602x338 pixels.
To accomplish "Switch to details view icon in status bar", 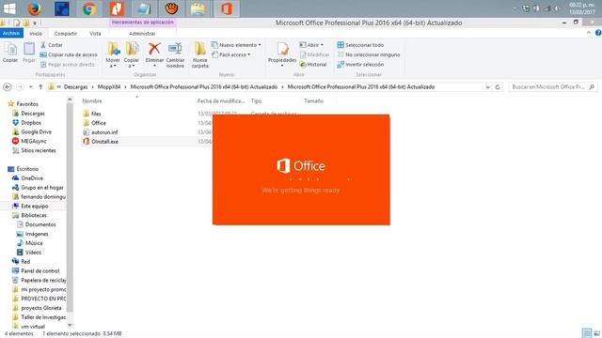I will point(587,333).
